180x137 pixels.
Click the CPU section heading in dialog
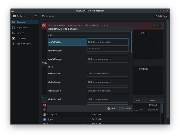(x=50, y=35)
